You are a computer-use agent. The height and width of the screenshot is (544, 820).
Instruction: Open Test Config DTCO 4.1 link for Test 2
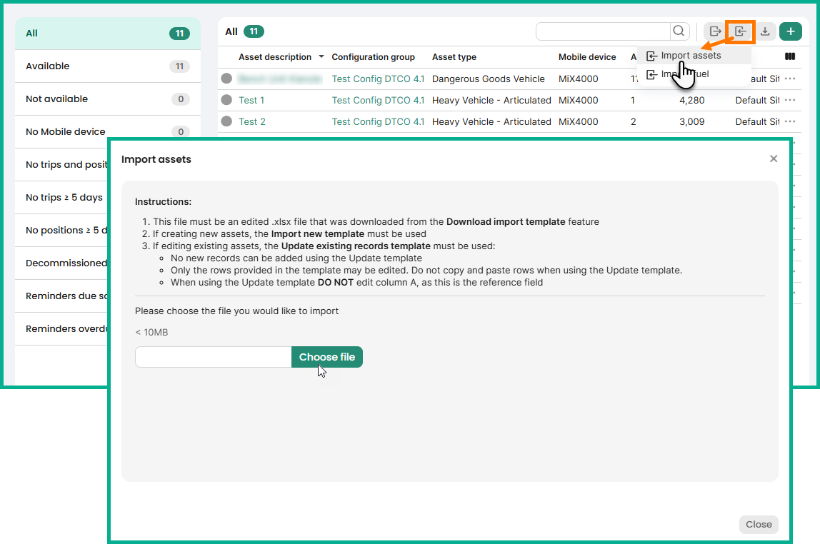click(x=378, y=122)
